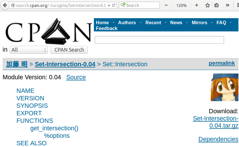239x147 pixels.
Task: Zoom in with the plus button
Action: (x=197, y=5)
